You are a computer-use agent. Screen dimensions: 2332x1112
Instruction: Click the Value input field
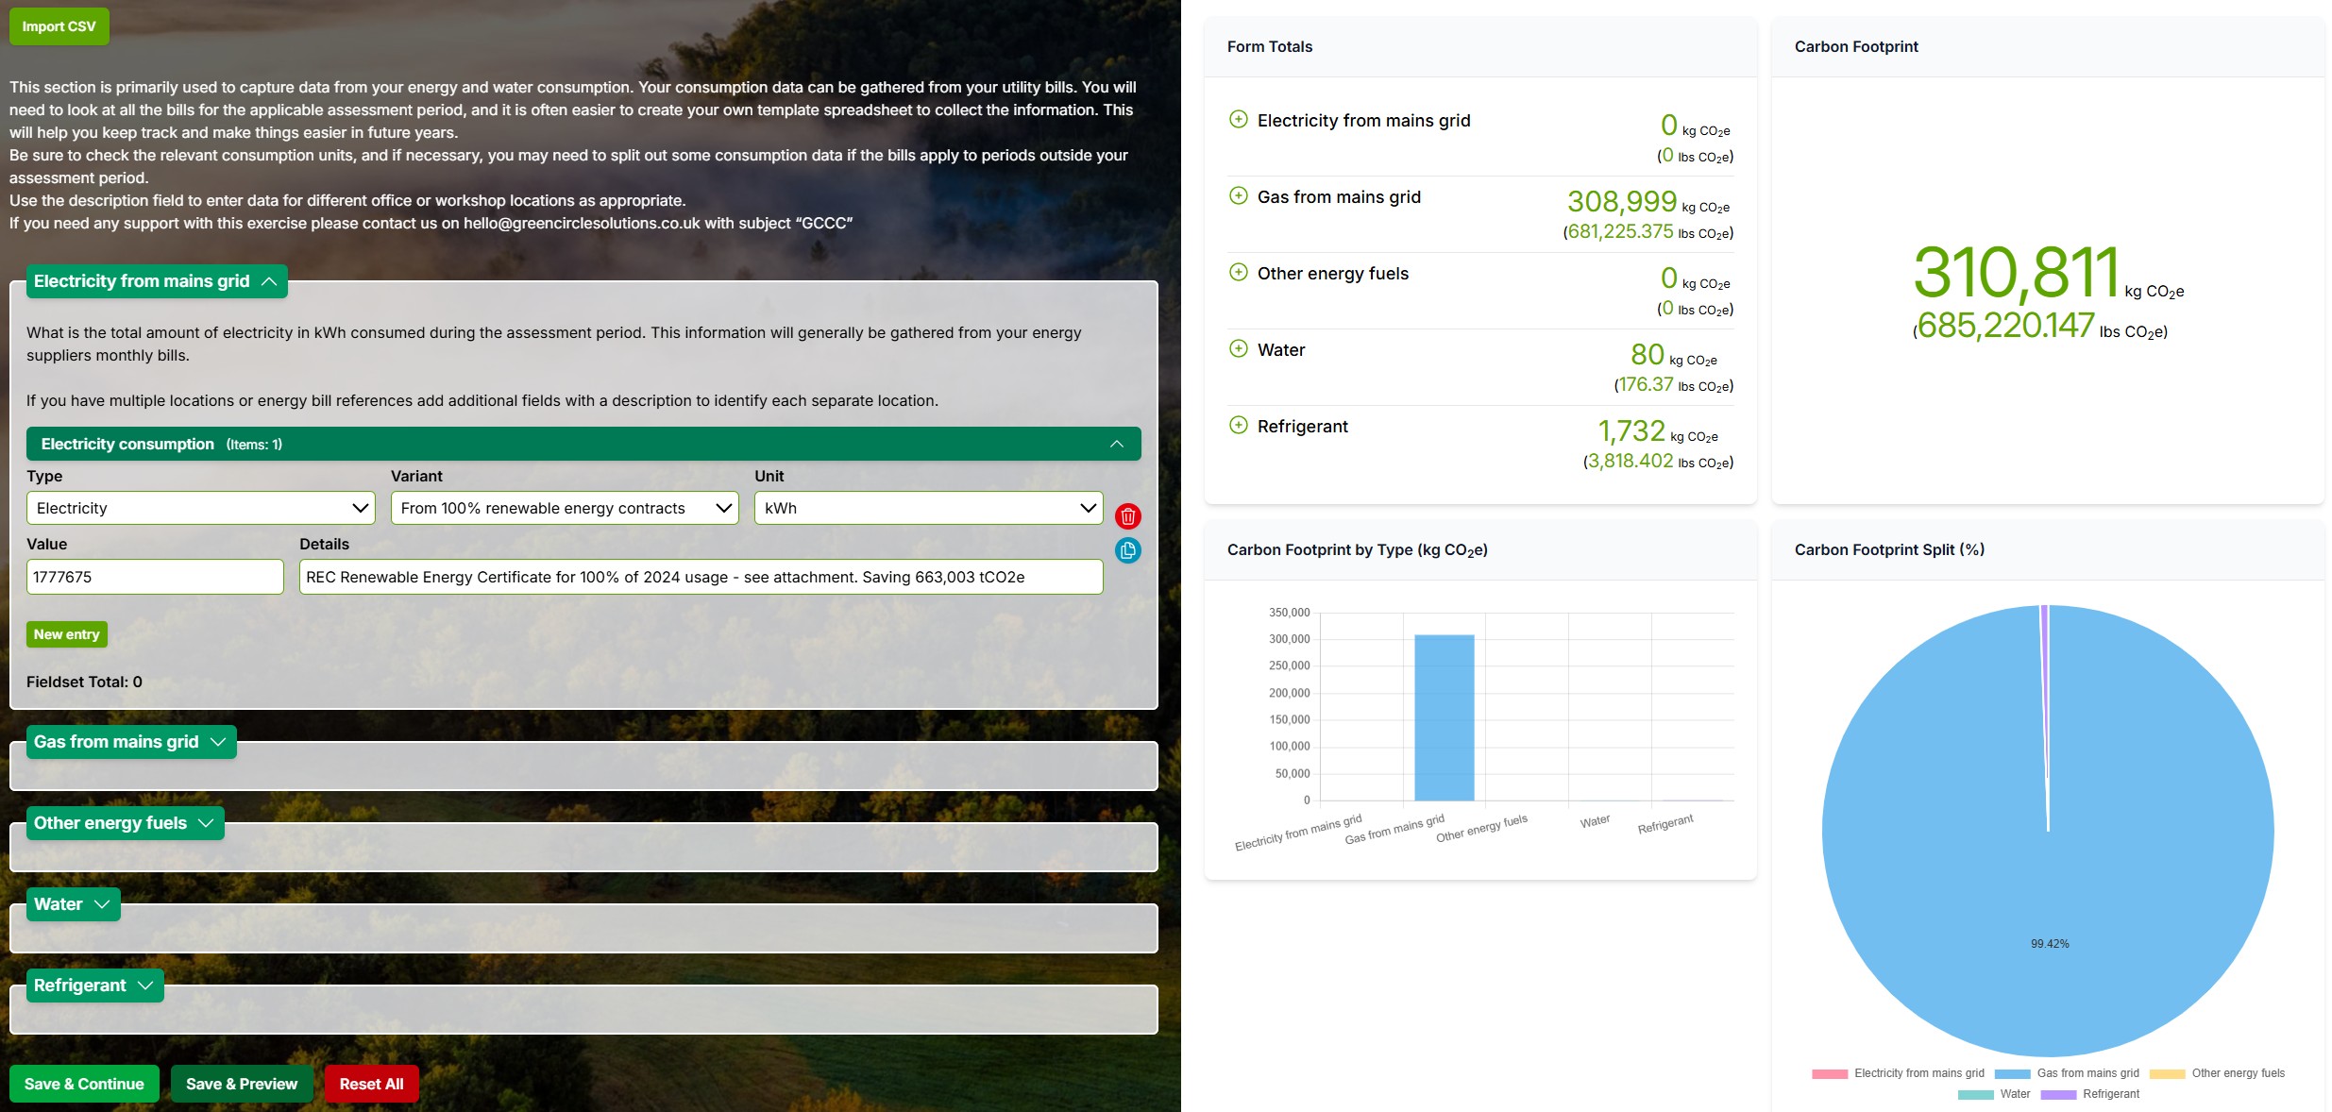point(155,577)
